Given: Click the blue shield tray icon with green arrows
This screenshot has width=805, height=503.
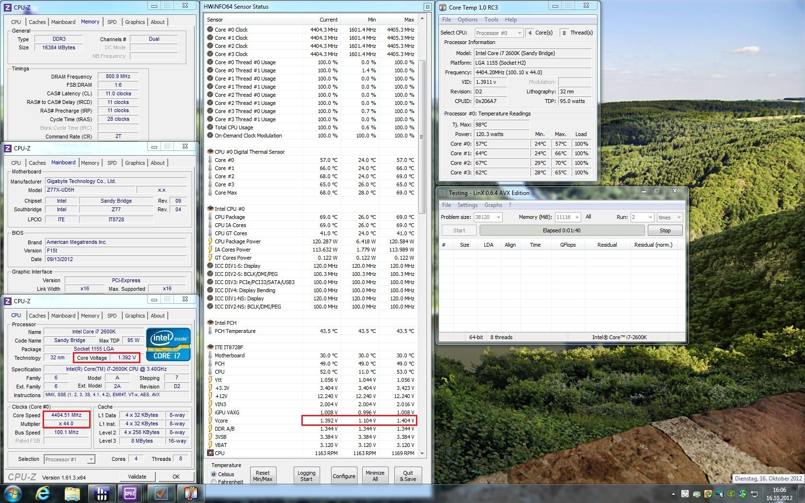Looking at the screenshot, I should tap(743, 494).
